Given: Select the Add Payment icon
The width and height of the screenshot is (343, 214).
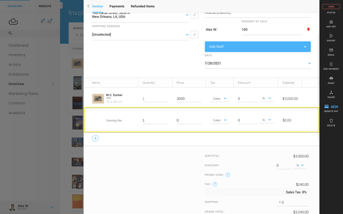Looking at the screenshot, I should pyautogui.click(x=331, y=64).
